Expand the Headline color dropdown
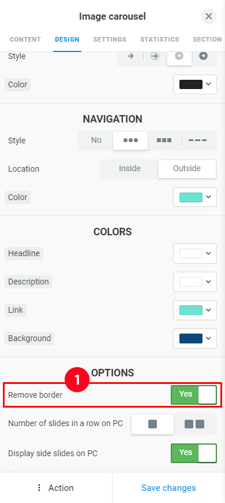Viewport: 225px width, 503px height. pyautogui.click(x=195, y=253)
